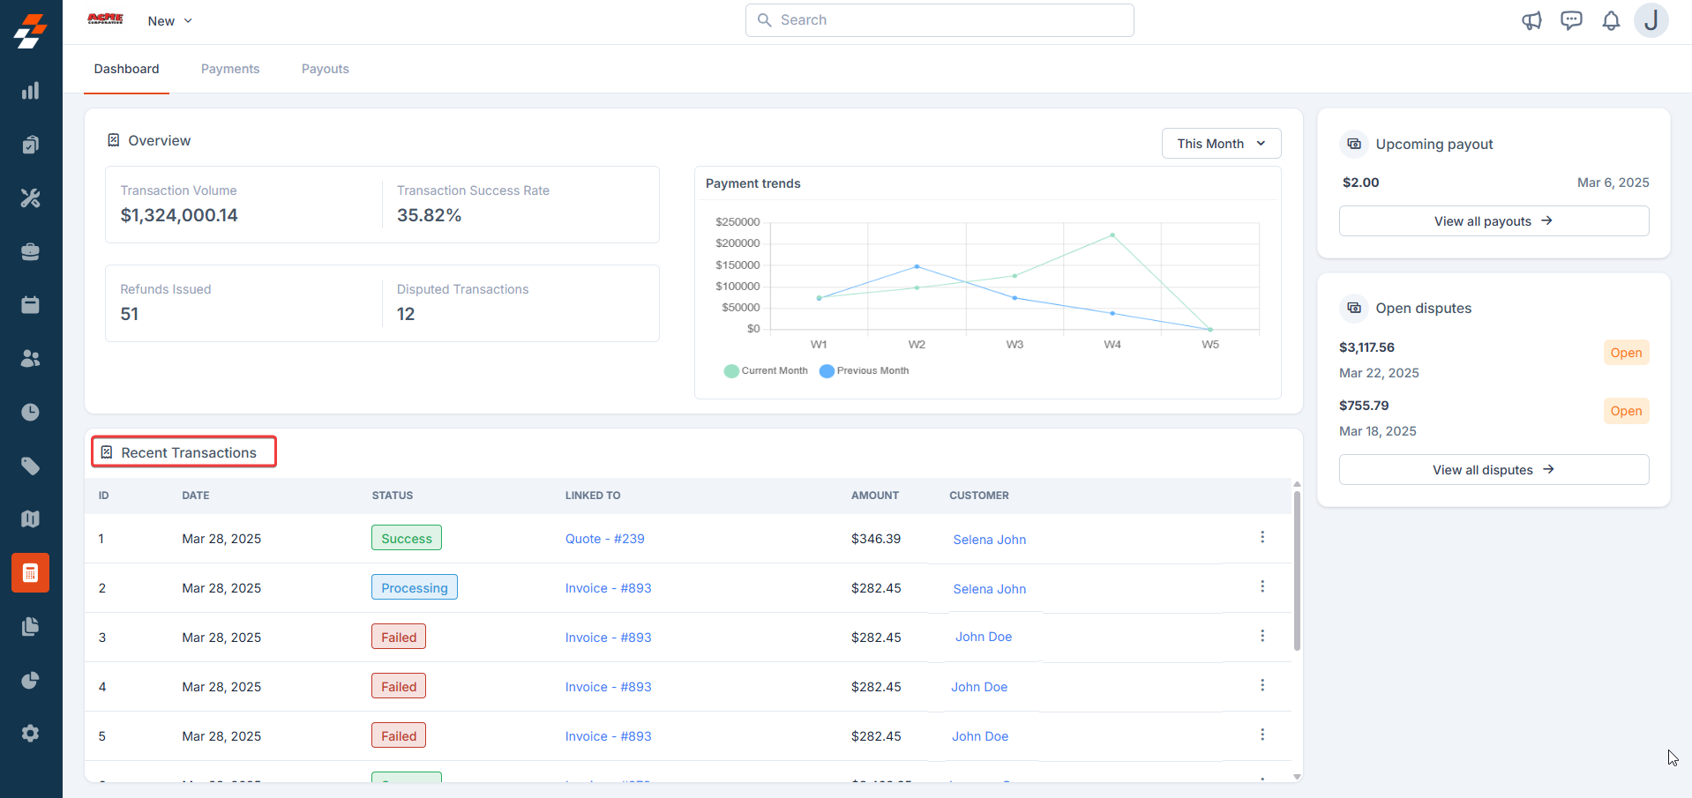The image size is (1692, 798).
Task: Click View all payouts button
Action: pyautogui.click(x=1494, y=221)
